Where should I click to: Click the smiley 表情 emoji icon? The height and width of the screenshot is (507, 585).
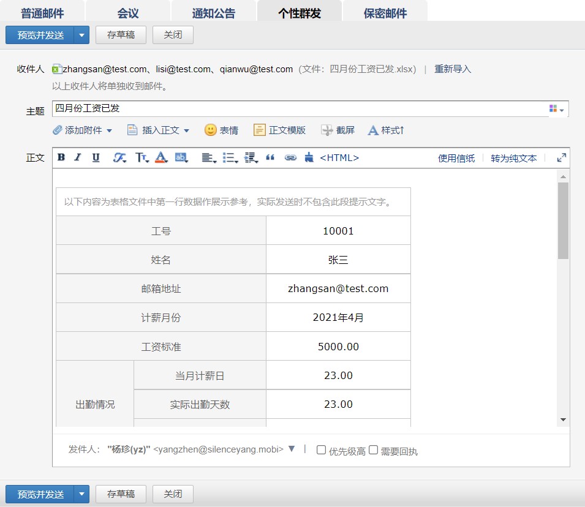point(210,130)
